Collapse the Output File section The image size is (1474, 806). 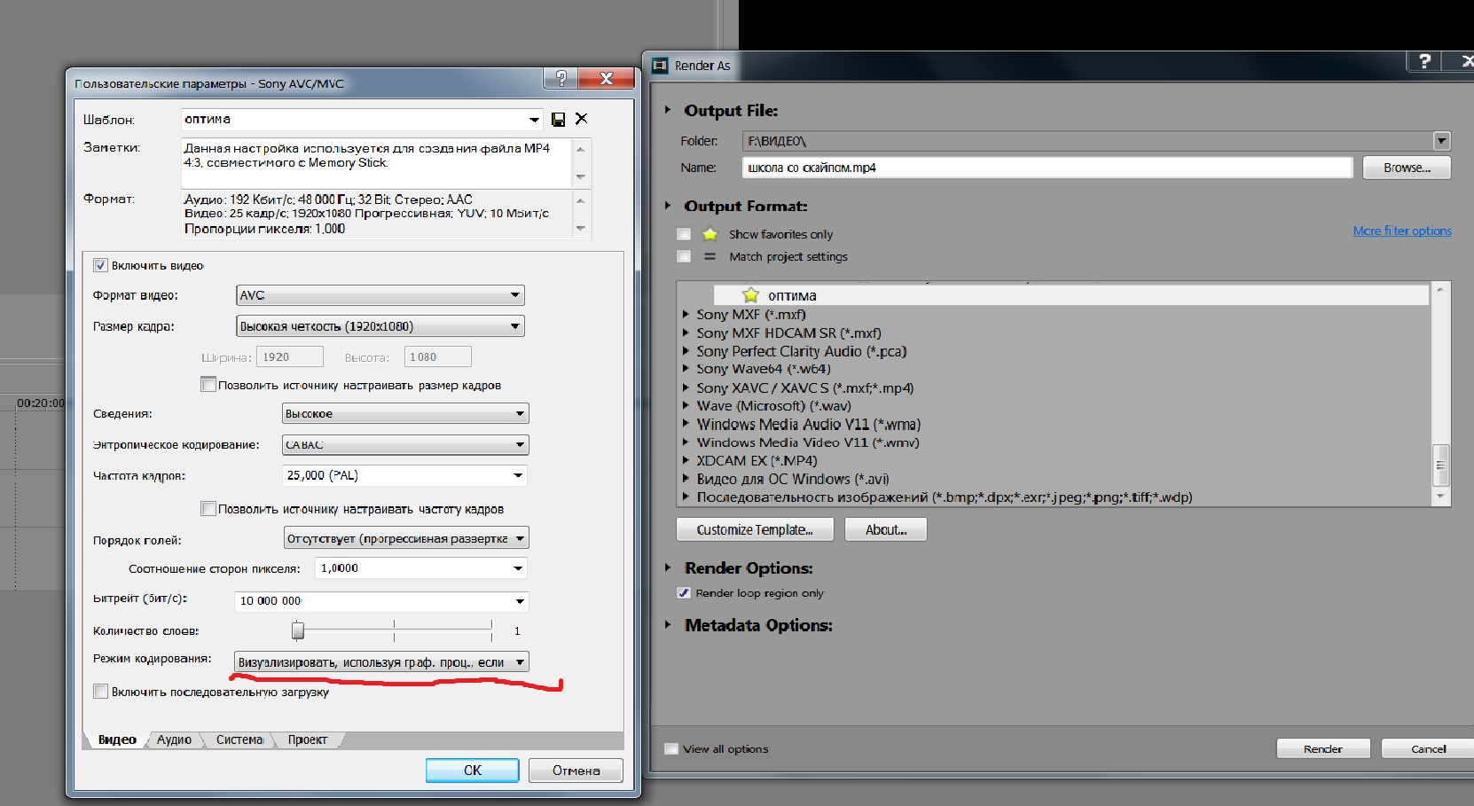pyautogui.click(x=668, y=110)
